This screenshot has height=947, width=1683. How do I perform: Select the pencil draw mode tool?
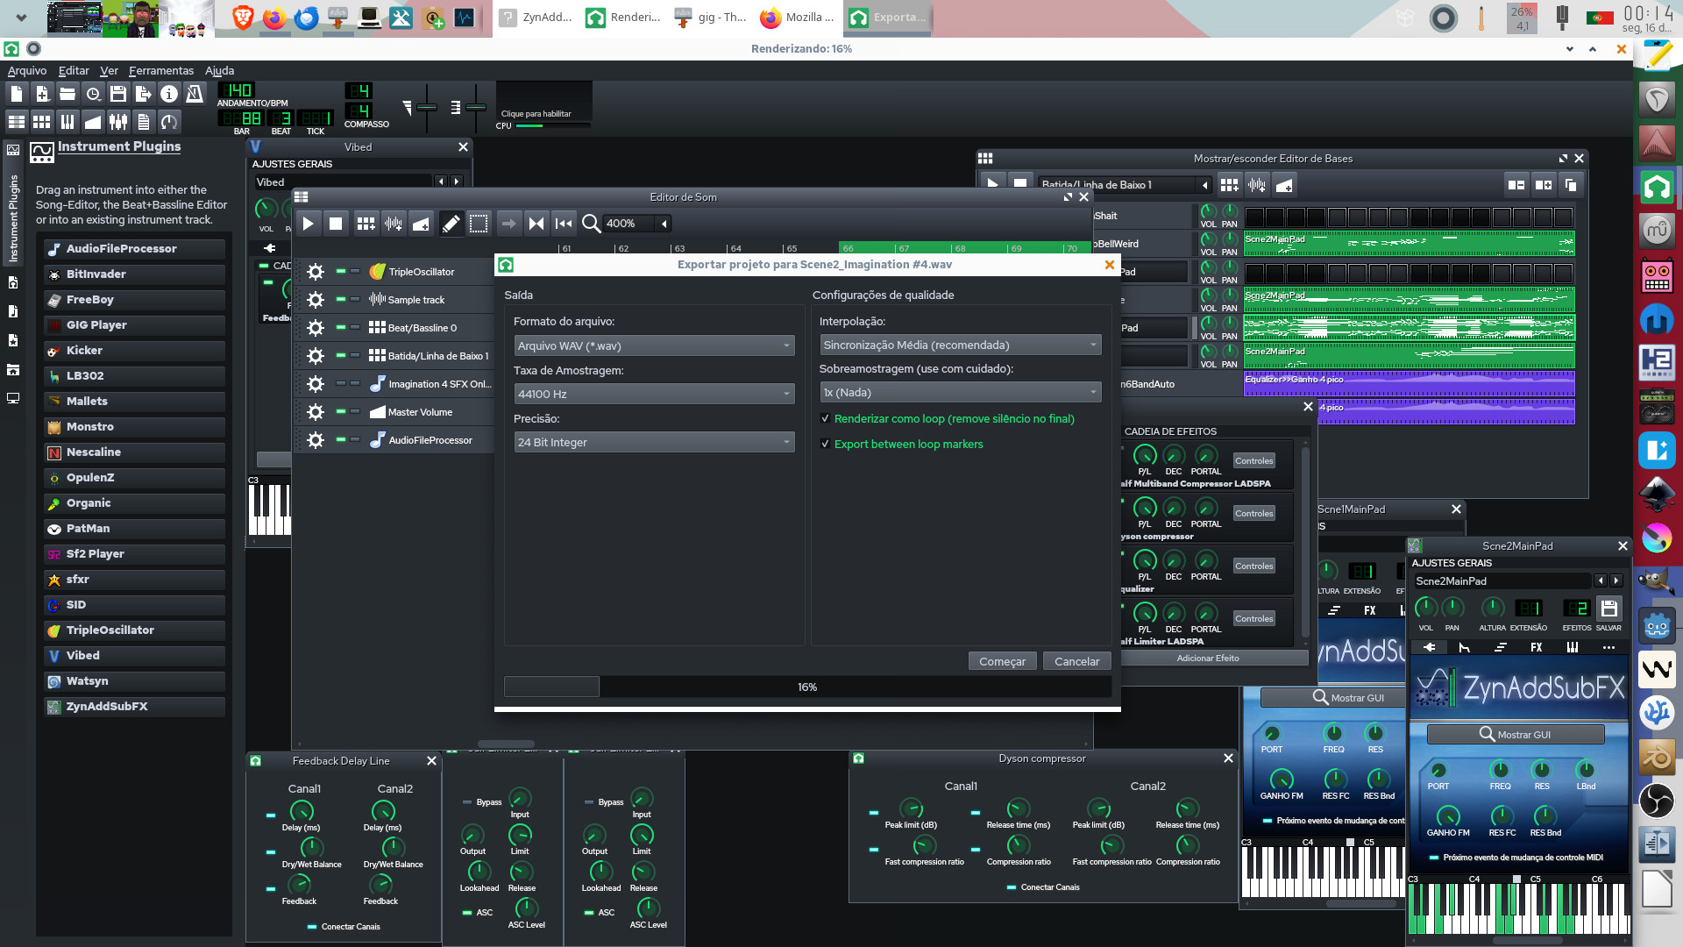(x=451, y=224)
